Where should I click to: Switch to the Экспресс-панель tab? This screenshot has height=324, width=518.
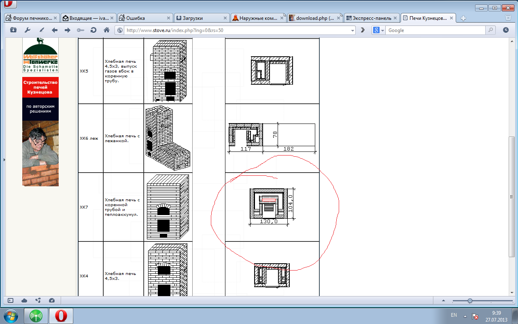tap(371, 18)
